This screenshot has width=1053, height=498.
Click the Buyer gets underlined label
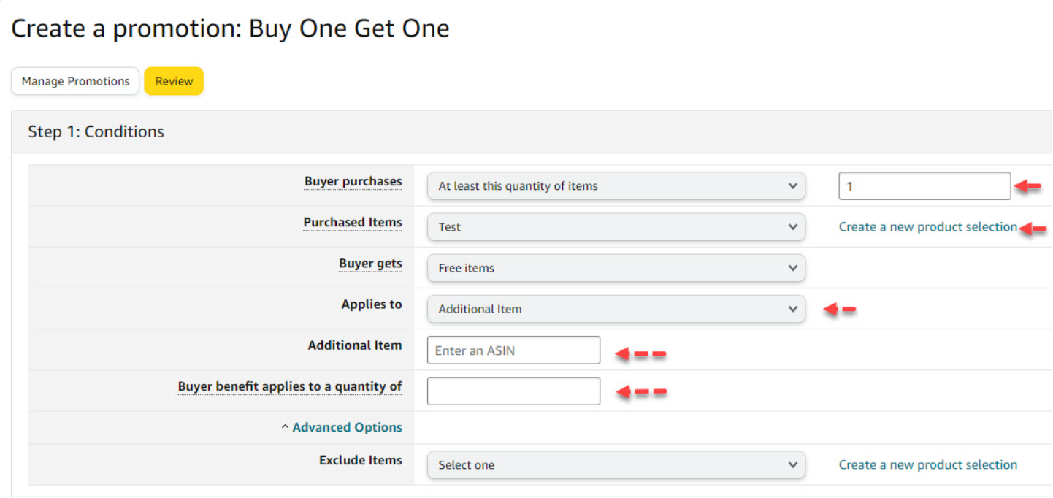[370, 264]
